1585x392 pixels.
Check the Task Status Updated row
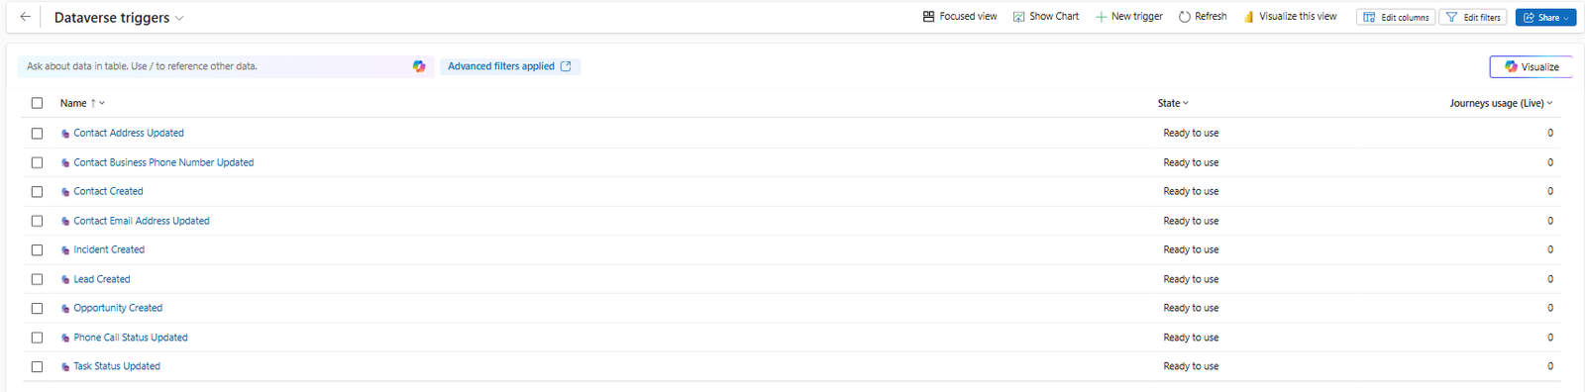pos(37,367)
